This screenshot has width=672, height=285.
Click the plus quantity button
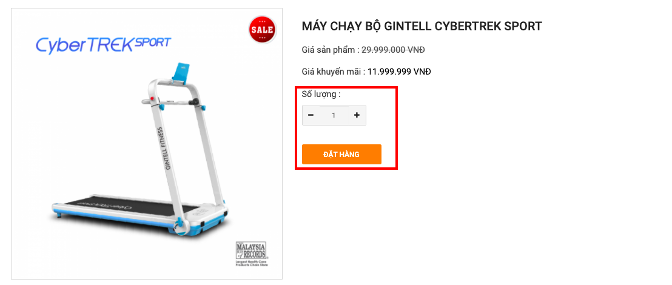point(357,115)
